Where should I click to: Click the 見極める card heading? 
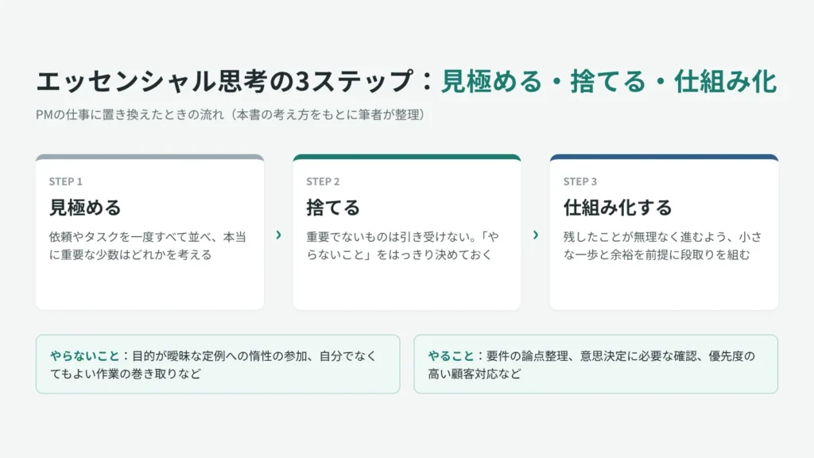pos(84,208)
